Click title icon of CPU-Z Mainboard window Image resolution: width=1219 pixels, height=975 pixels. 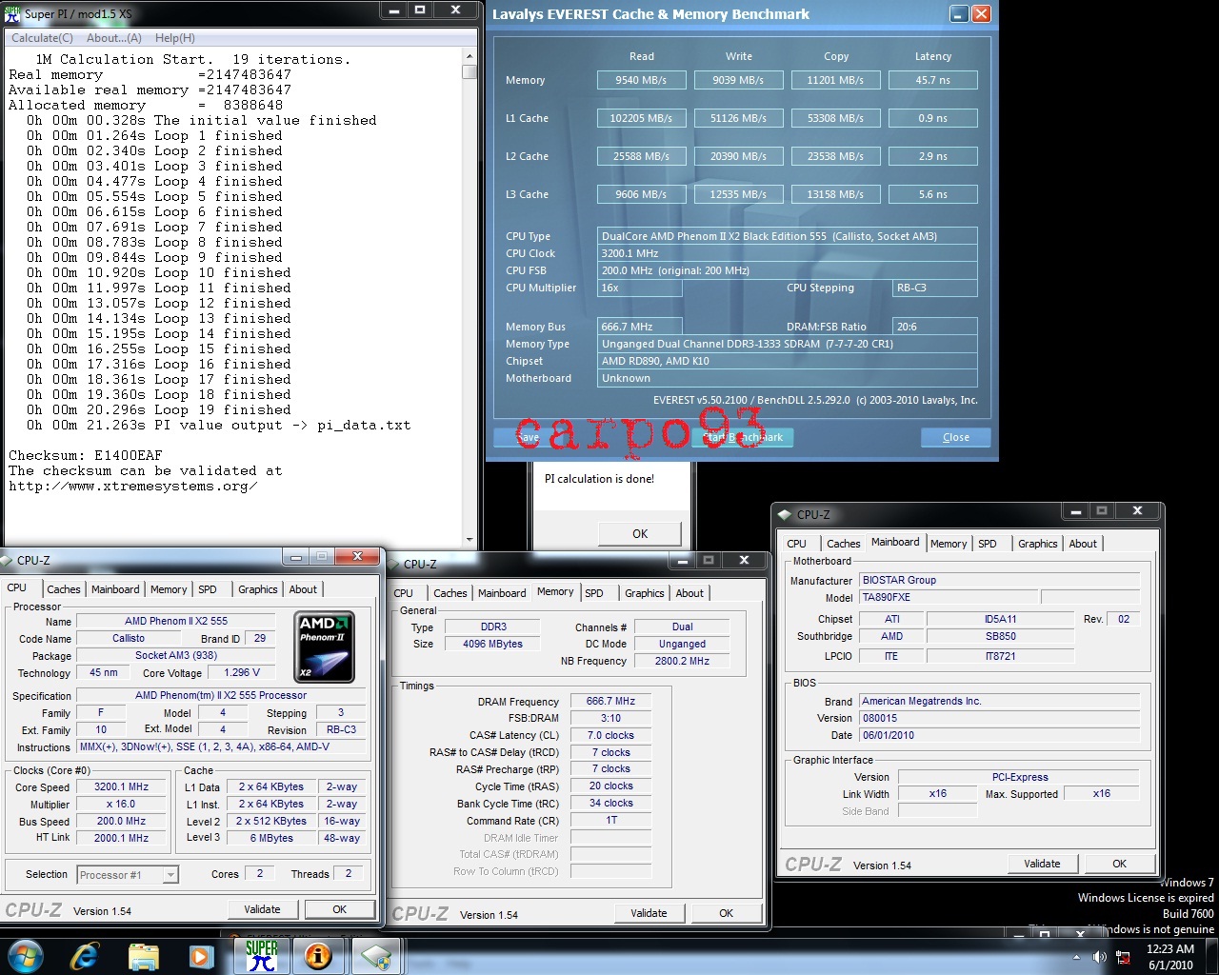785,514
